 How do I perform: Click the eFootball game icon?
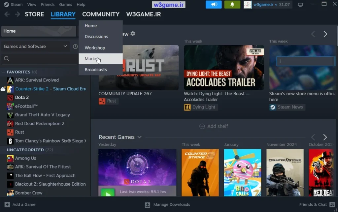point(10,106)
